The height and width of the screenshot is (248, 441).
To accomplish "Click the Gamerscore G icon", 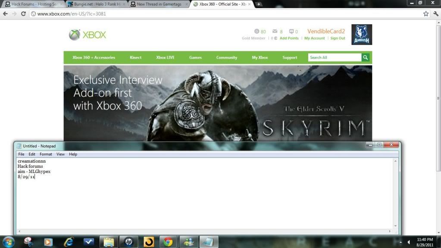I will [x=256, y=31].
